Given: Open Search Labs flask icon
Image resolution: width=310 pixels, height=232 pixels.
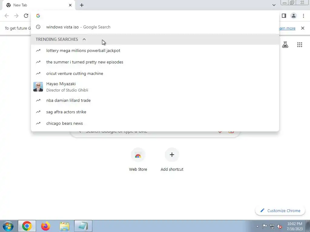Looking at the screenshot, I should tap(285, 45).
